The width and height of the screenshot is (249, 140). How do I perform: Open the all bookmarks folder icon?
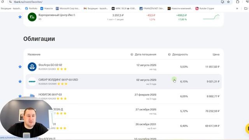coord(245,9)
